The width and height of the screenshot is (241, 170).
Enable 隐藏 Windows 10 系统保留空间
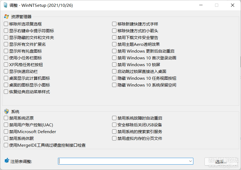pos(114,85)
